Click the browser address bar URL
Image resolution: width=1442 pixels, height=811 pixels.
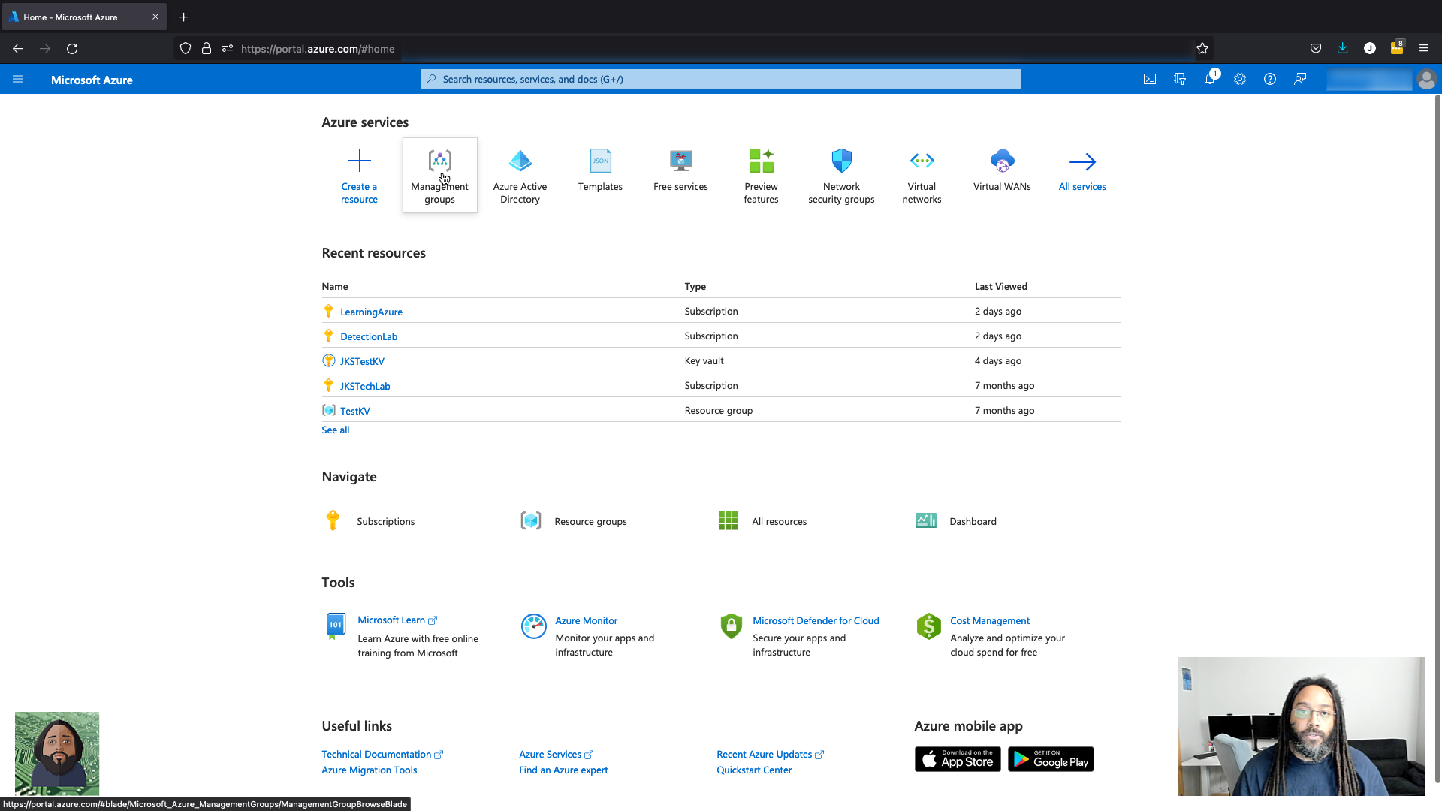pos(318,49)
